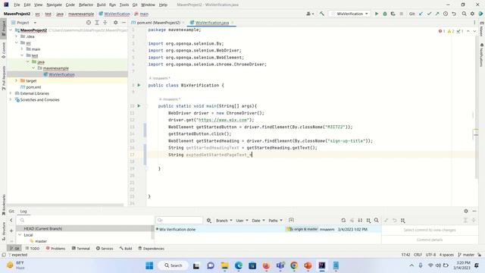The height and width of the screenshot is (273, 485).
Task: Open the Refactor menu
Action: coord(86,5)
